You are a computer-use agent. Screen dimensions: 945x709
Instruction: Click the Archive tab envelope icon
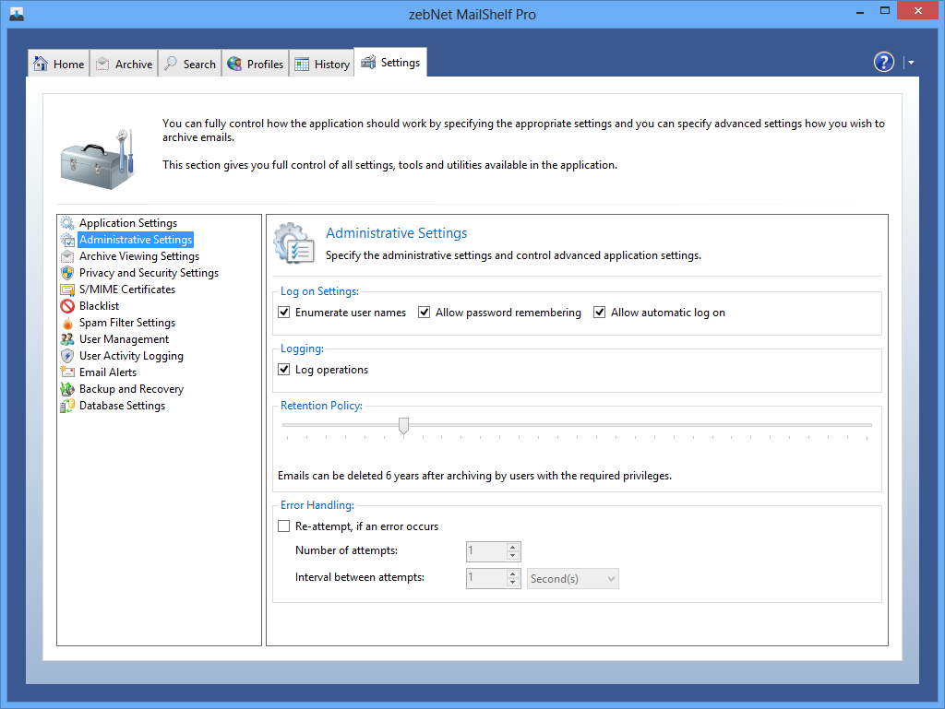tap(102, 64)
